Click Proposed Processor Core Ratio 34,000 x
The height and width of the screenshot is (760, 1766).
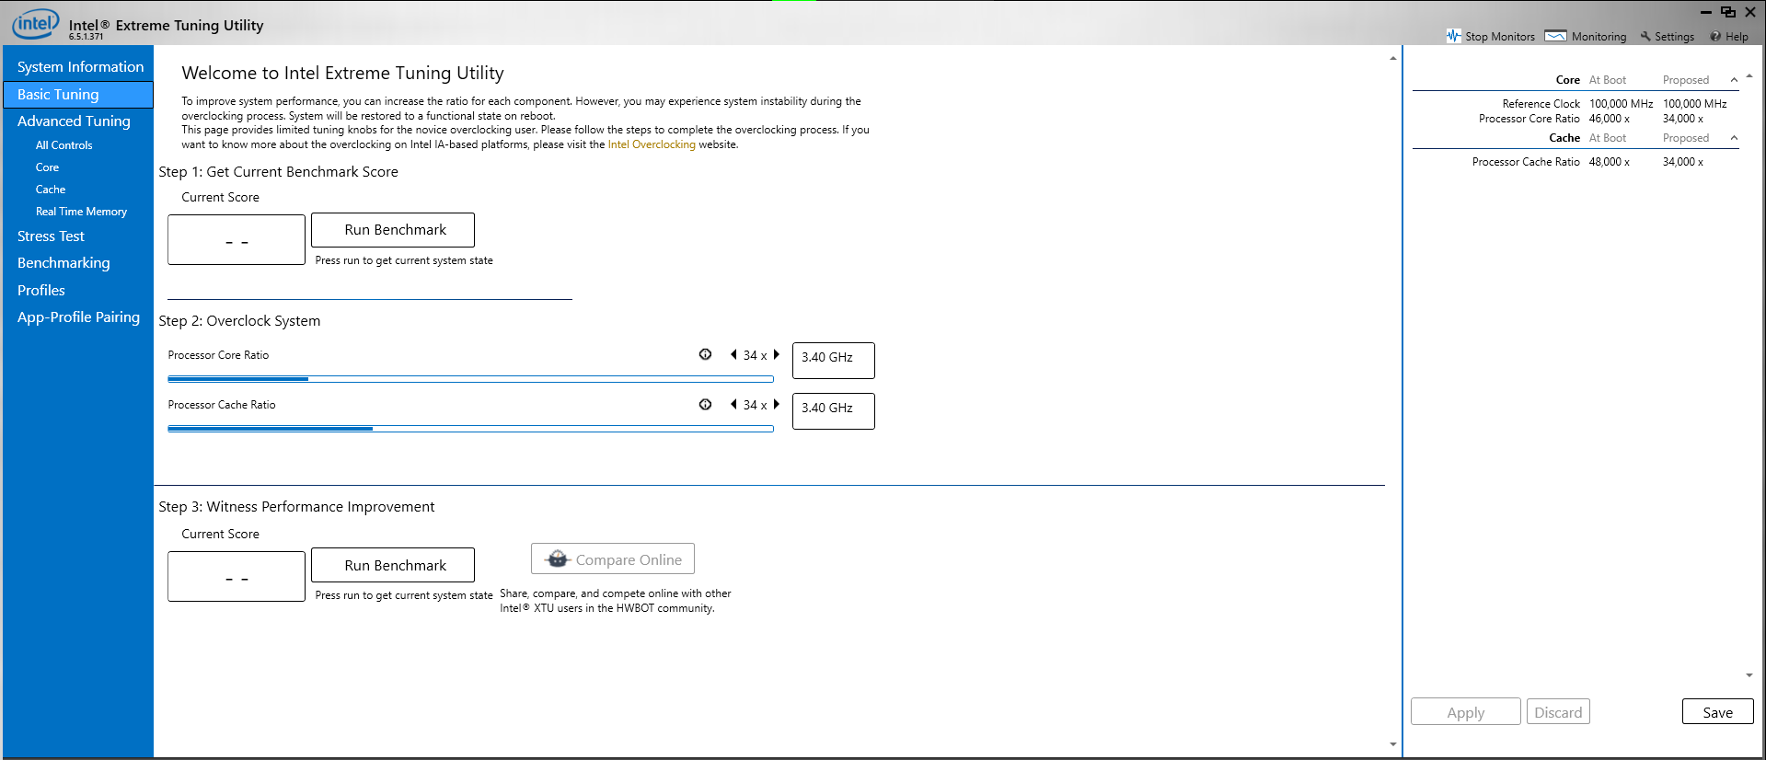tap(1683, 119)
